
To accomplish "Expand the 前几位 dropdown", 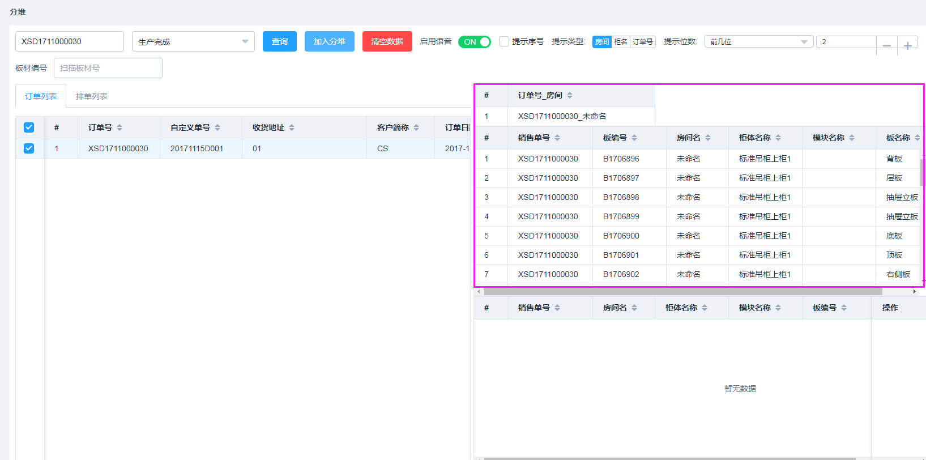I will [758, 42].
